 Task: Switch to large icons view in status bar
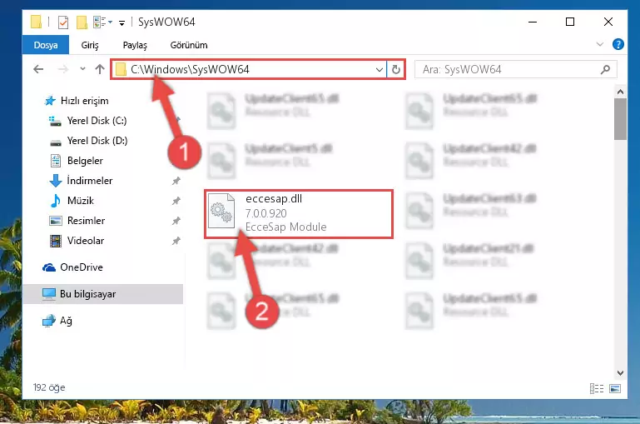pyautogui.click(x=615, y=388)
